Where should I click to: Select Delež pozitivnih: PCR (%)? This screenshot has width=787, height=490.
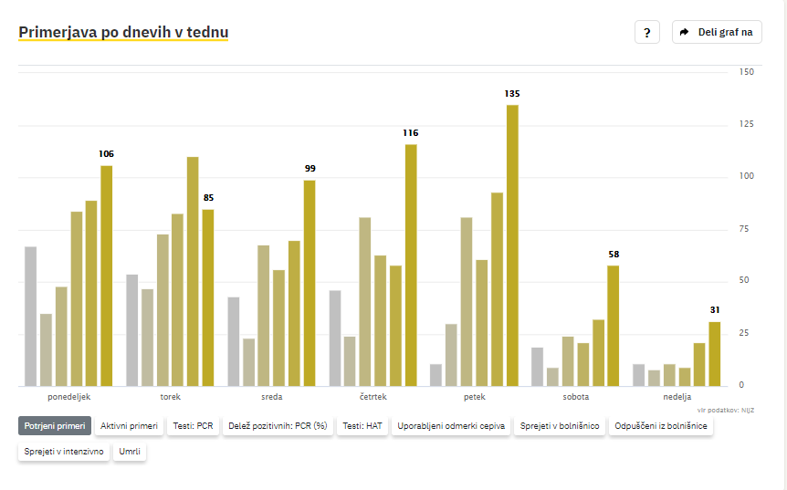(278, 426)
